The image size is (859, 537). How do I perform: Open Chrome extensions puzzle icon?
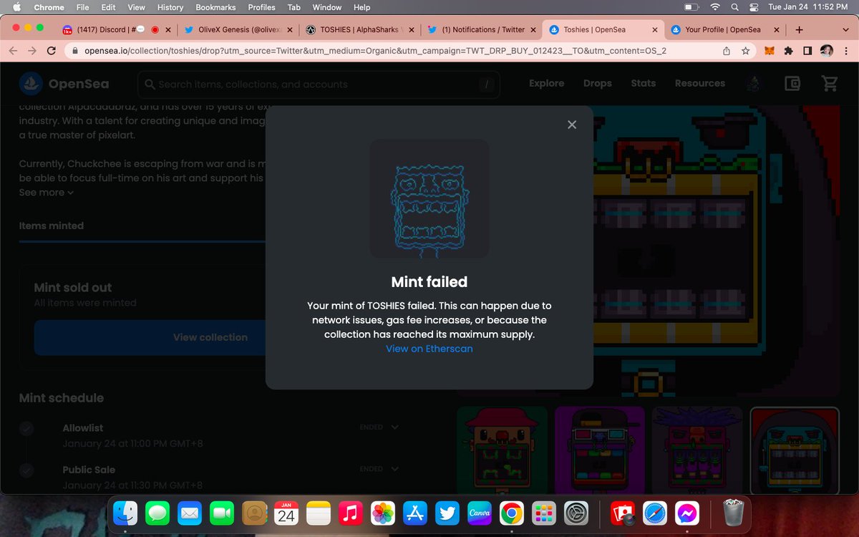click(788, 51)
